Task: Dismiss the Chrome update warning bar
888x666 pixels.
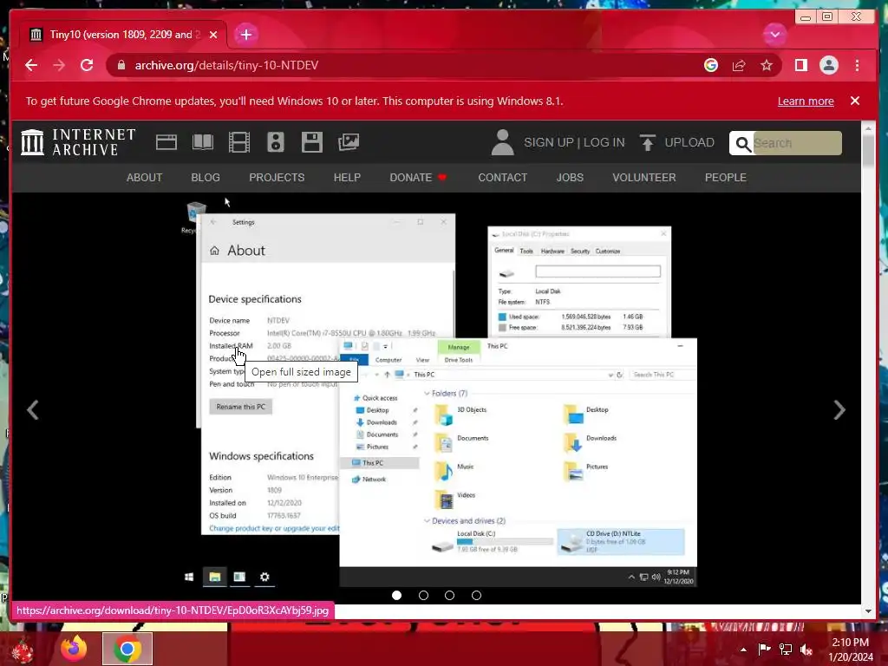Action: tap(855, 101)
